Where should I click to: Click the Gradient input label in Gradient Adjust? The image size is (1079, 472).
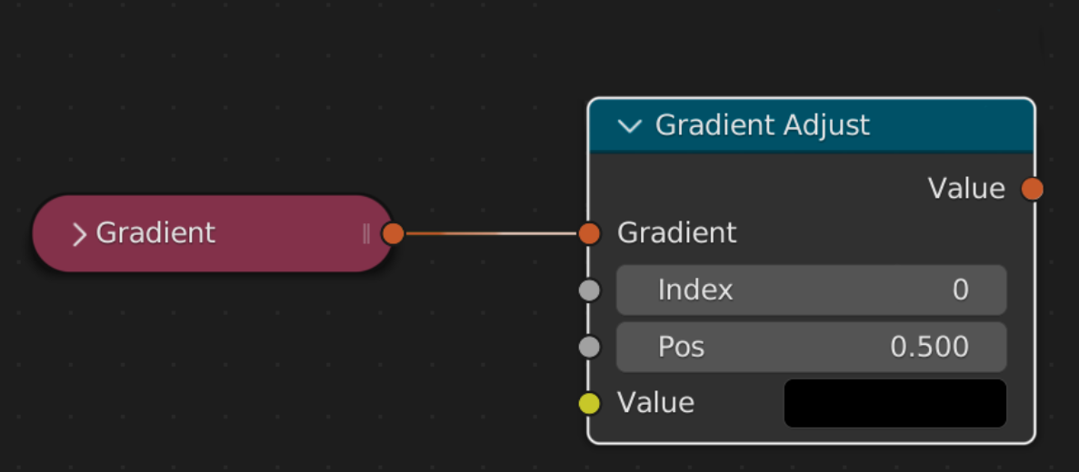676,233
